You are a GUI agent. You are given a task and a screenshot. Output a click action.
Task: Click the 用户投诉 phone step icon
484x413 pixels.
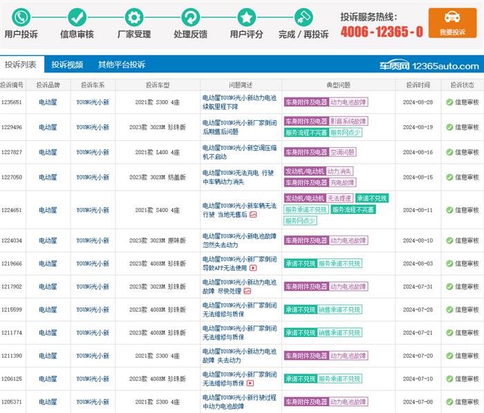(x=21, y=17)
